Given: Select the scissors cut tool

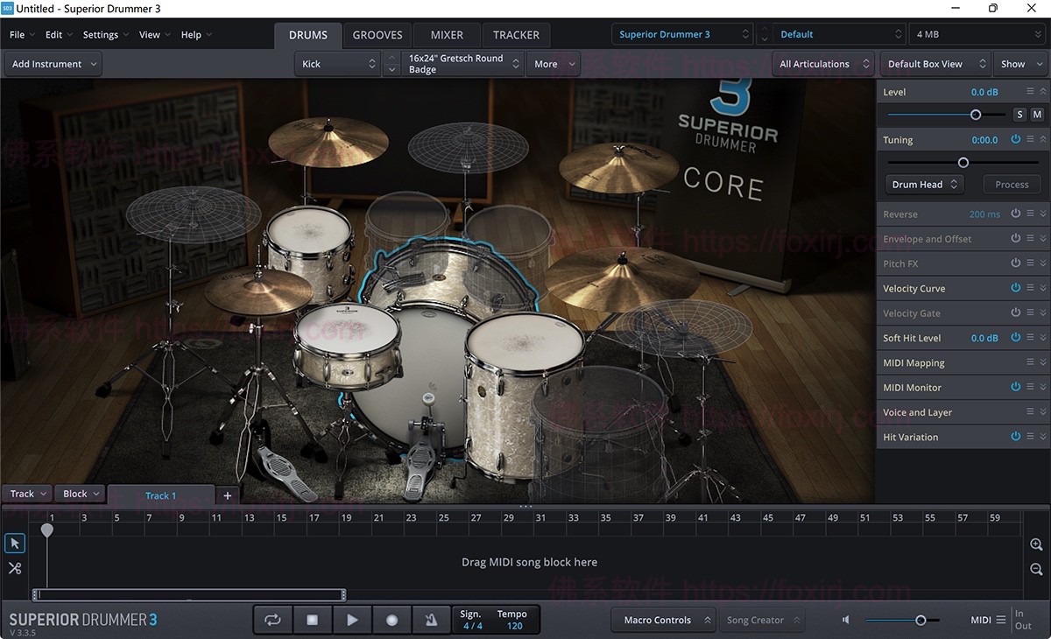Looking at the screenshot, I should pos(14,567).
